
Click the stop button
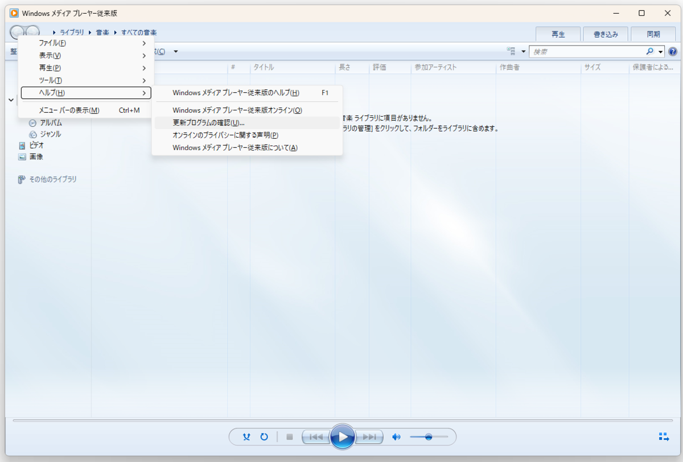coord(289,437)
